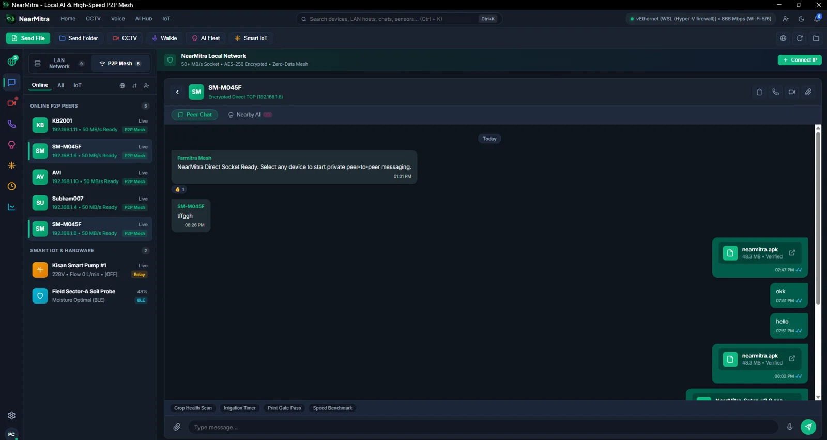Toggle dark mode with the moon icon
This screenshot has width=827, height=440.
(801, 19)
